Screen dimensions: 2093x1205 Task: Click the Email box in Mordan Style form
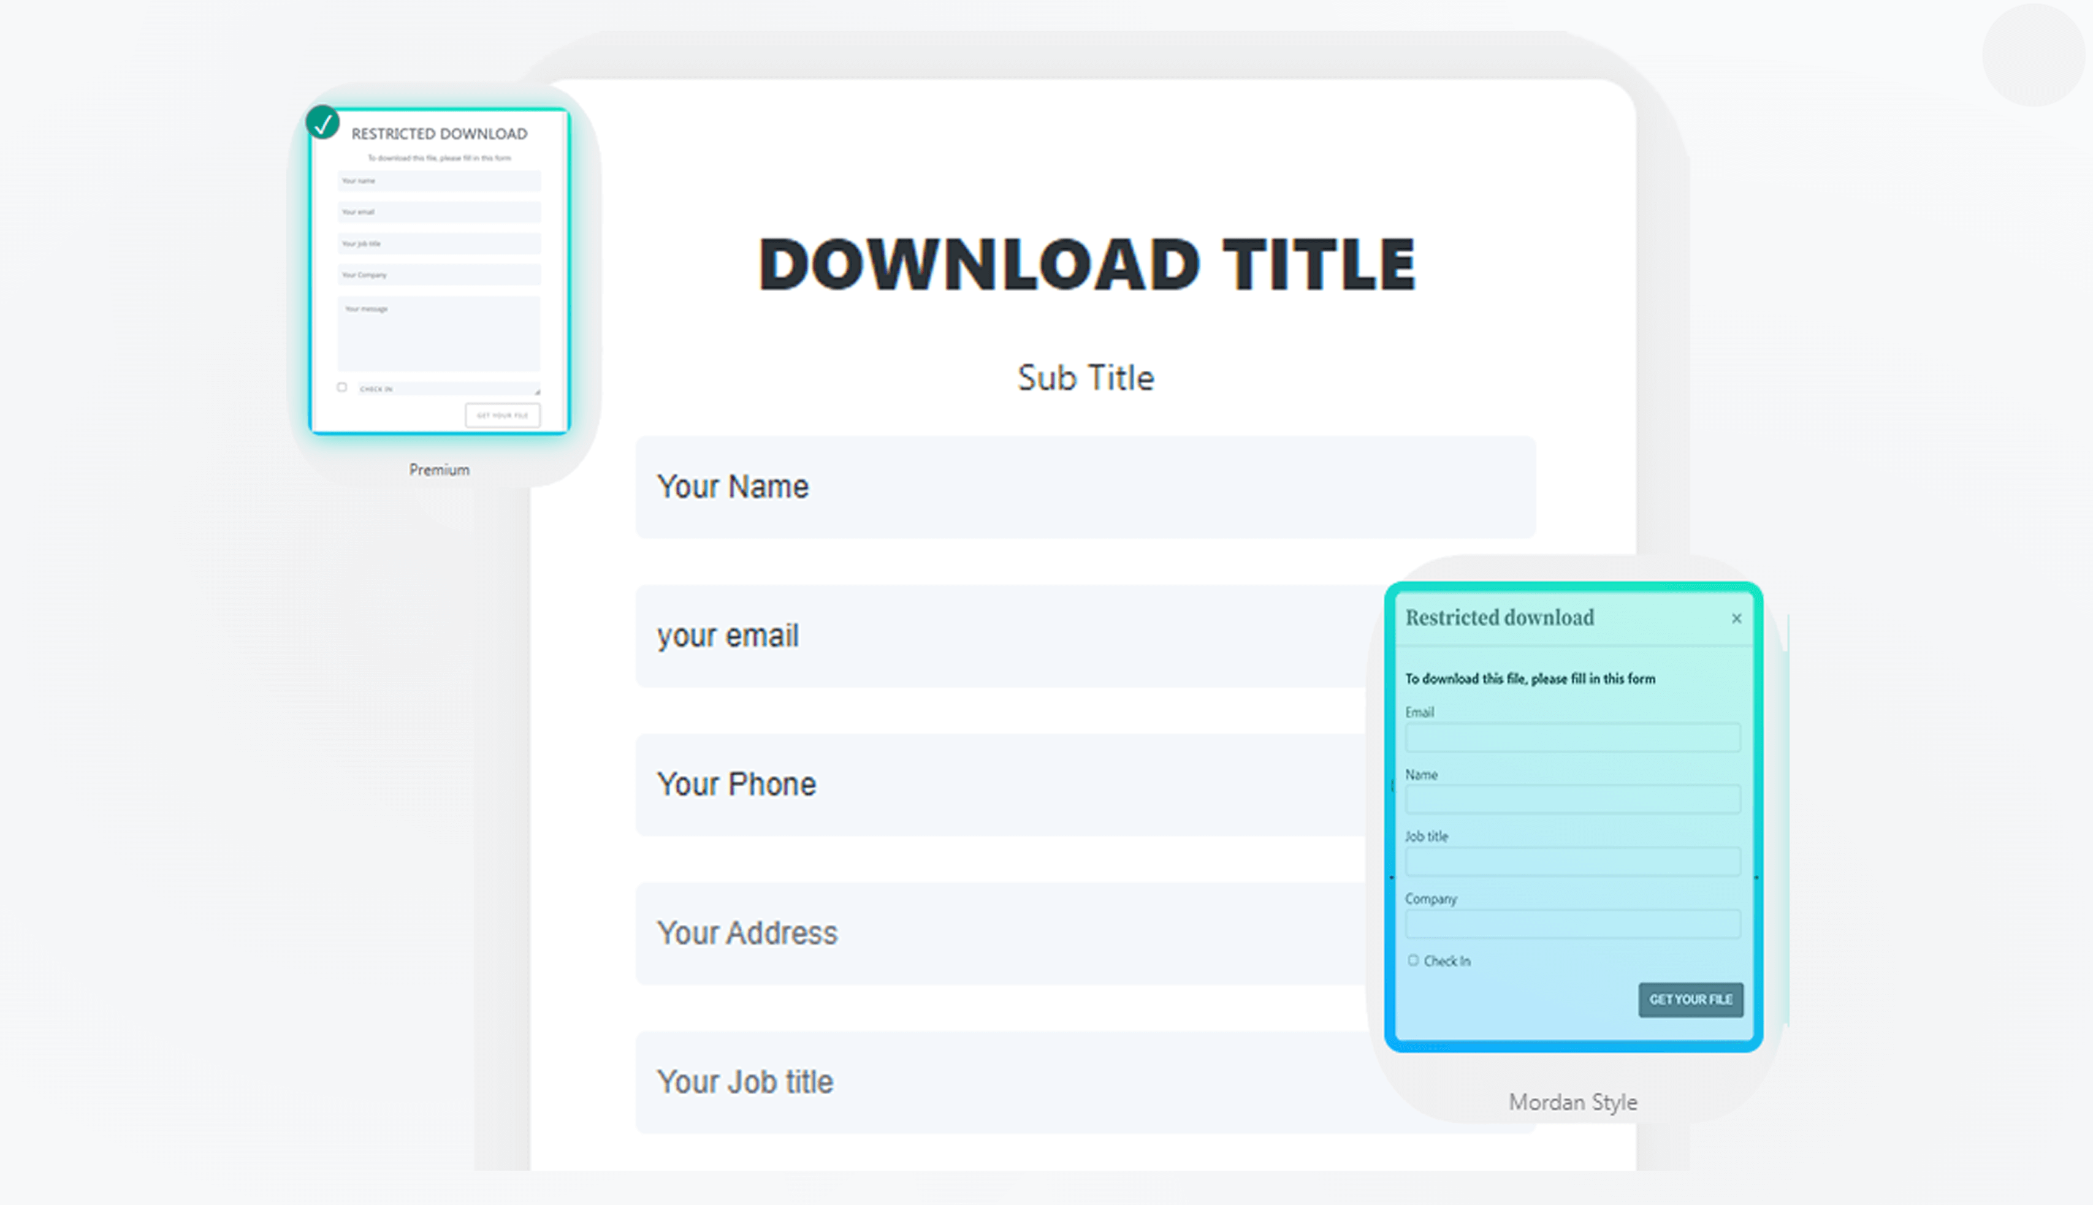click(1572, 737)
